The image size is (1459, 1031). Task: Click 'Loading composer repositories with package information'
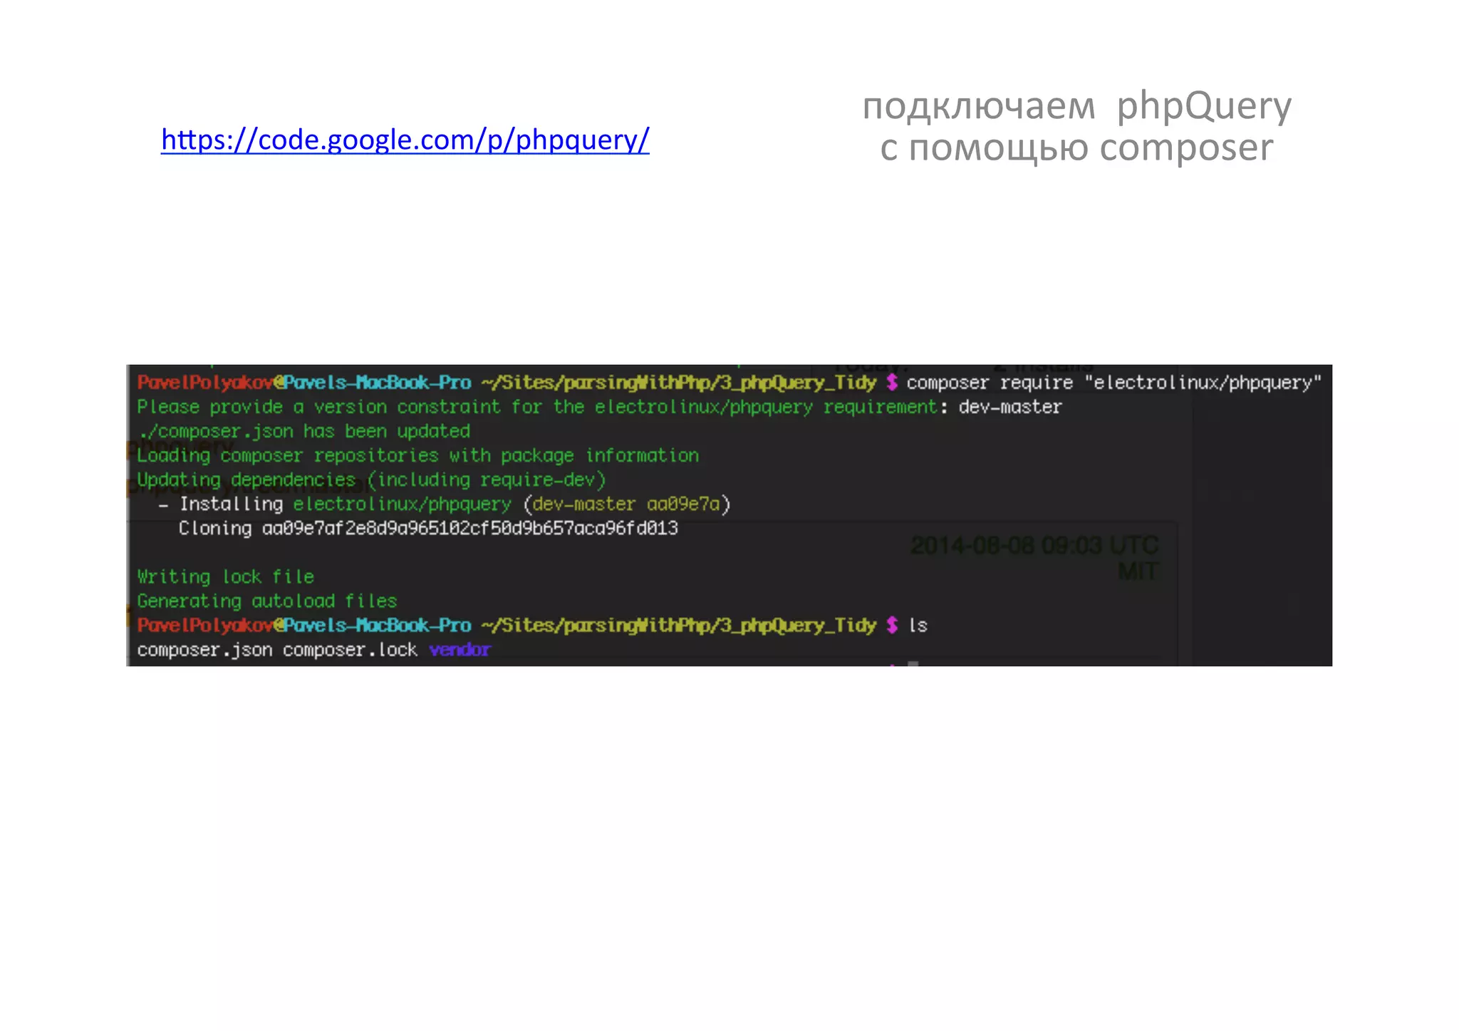pyautogui.click(x=417, y=456)
